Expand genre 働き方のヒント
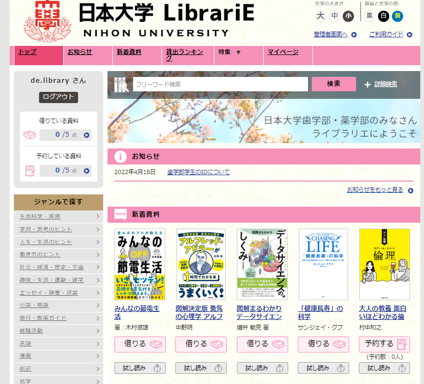This screenshot has width=424, height=384. coord(58,255)
